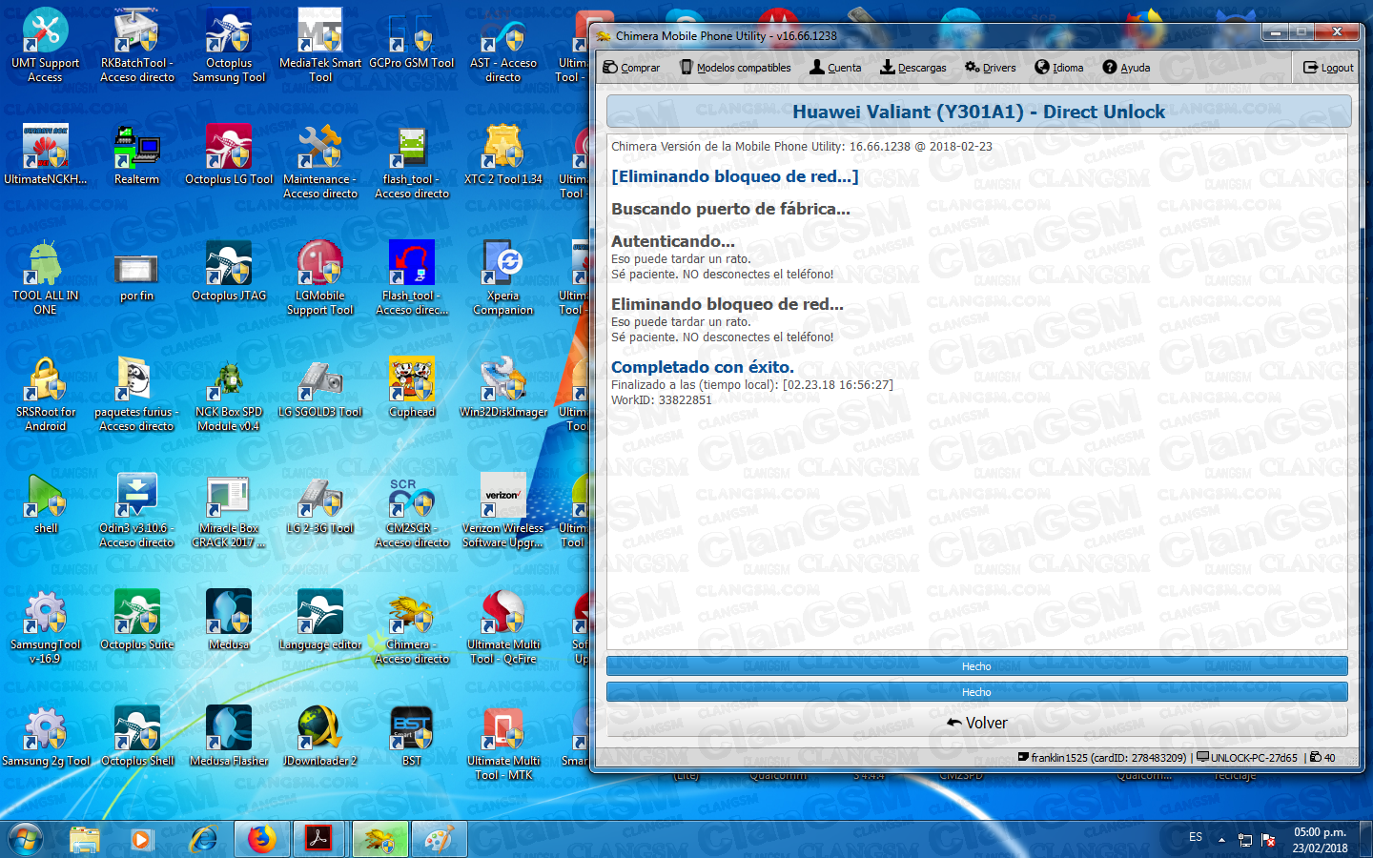This screenshot has height=858, width=1373.
Task: Open Internet Explorer from the taskbar
Action: point(203,839)
